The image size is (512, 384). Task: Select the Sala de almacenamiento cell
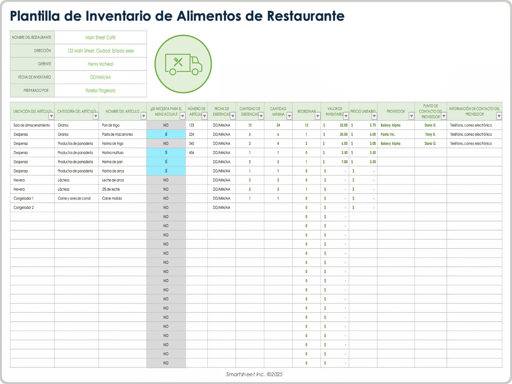[x=32, y=125]
